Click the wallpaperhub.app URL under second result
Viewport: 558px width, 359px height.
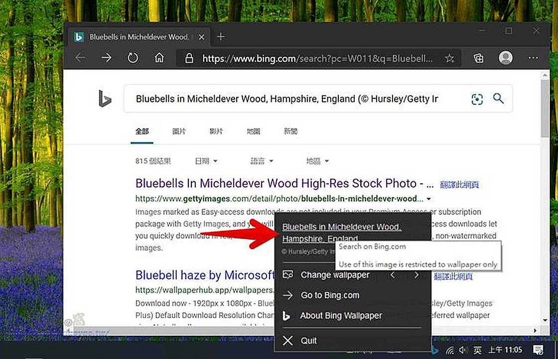point(205,290)
